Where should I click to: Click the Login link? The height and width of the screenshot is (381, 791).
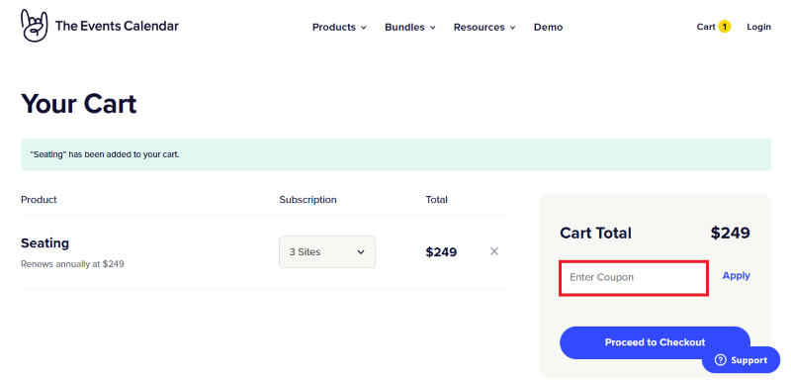[758, 27]
